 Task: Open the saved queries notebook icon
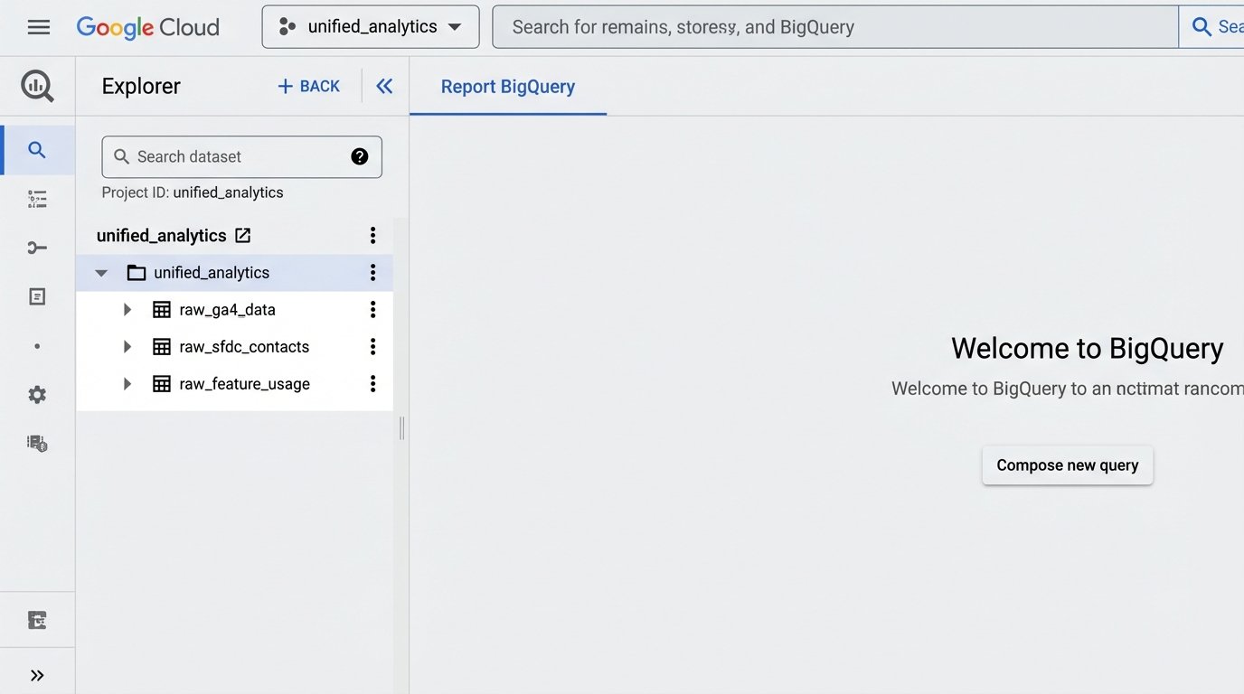[37, 295]
